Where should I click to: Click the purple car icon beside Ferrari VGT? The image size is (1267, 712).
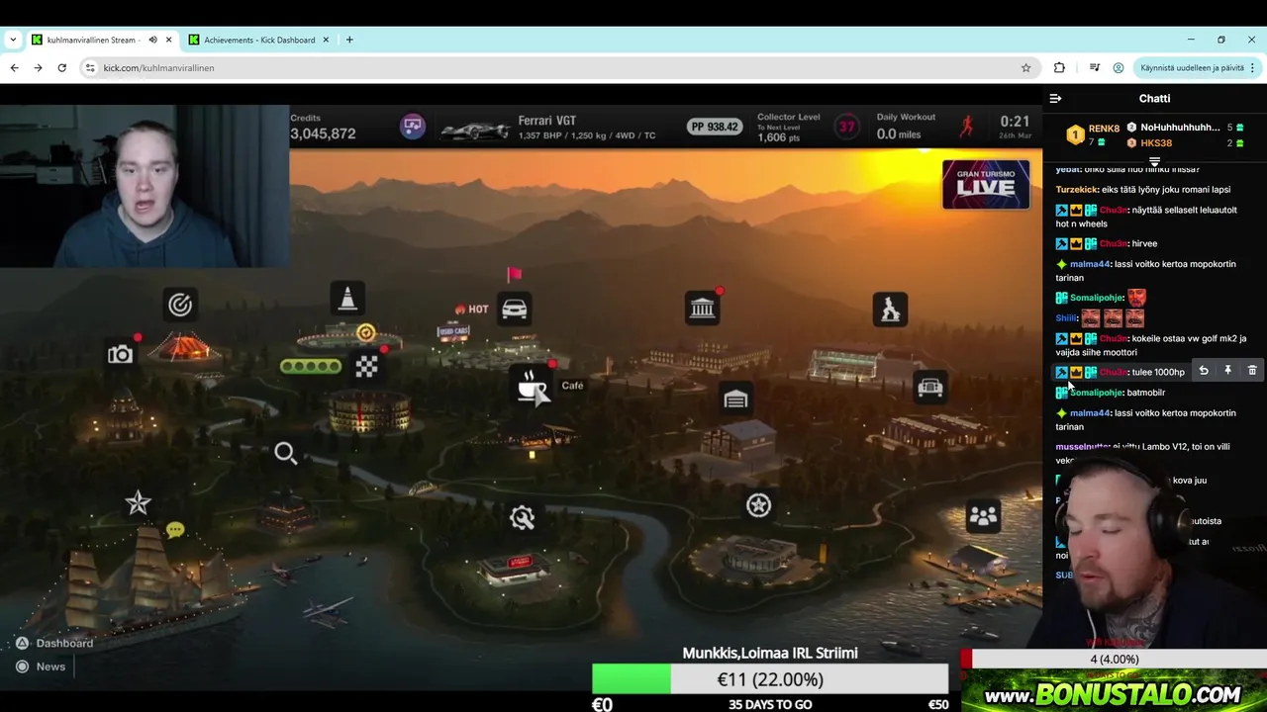tap(413, 127)
